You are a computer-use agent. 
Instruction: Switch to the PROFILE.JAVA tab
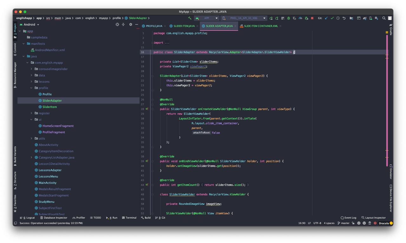tap(154, 26)
